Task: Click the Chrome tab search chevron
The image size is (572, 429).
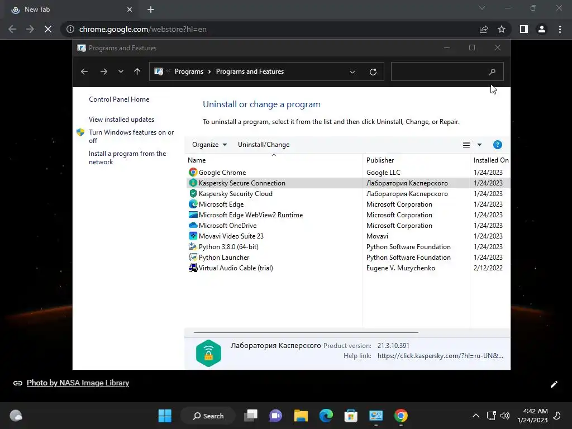Action: 482,8
